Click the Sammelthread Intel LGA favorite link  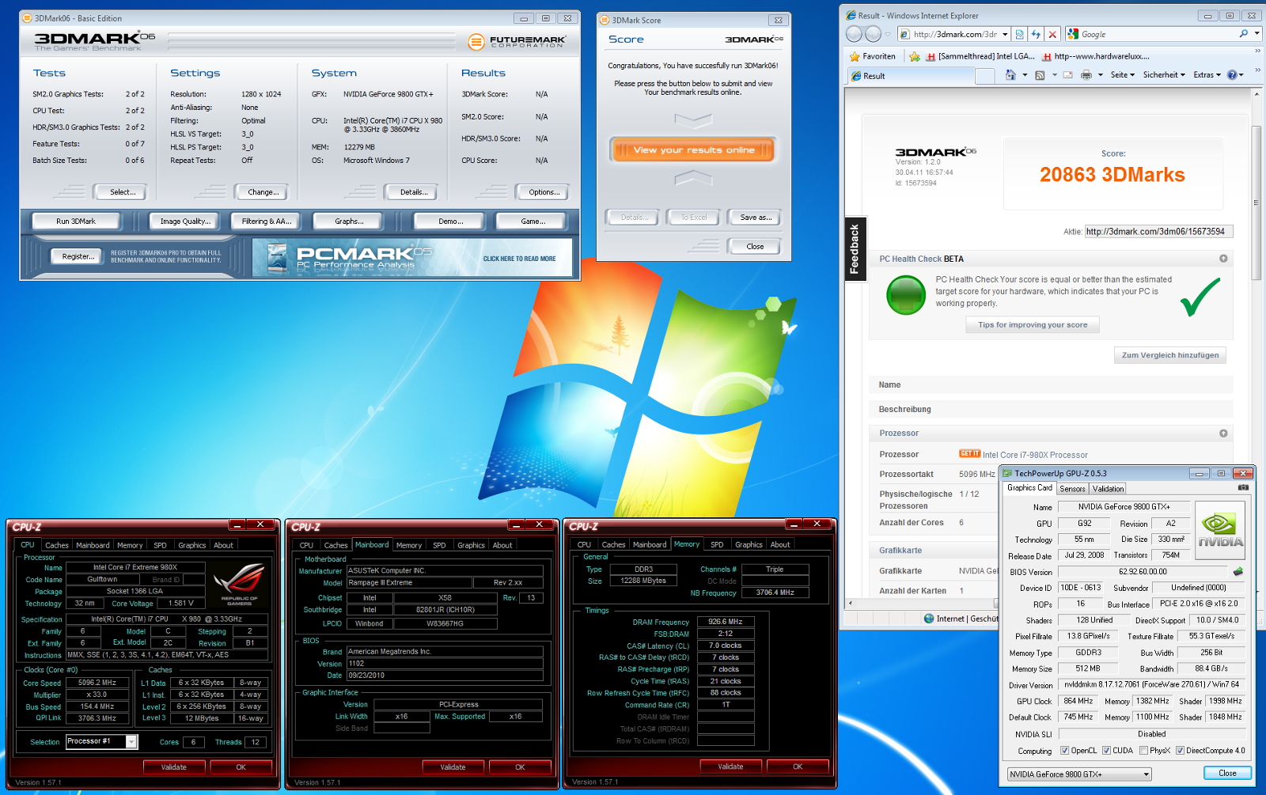[980, 56]
